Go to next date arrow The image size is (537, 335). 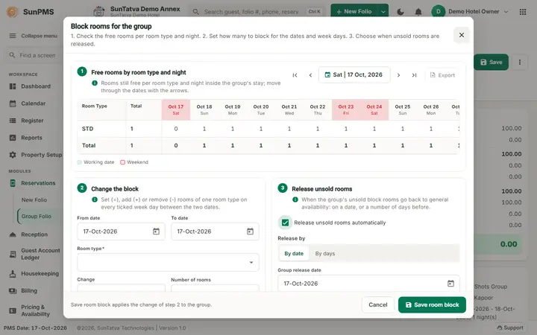(398, 75)
